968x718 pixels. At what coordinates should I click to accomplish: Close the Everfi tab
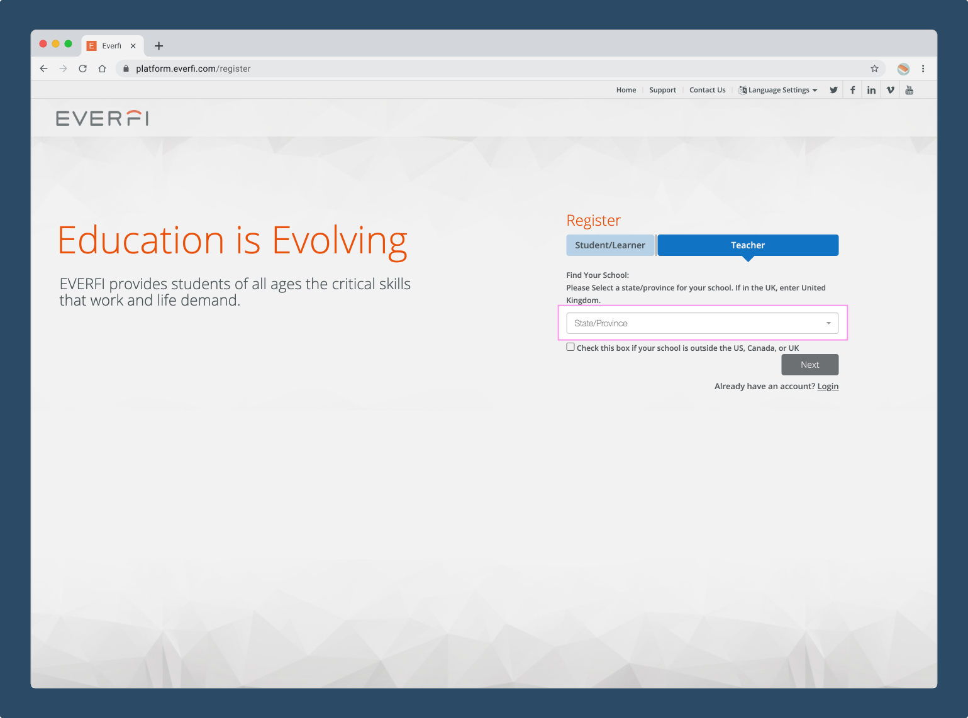pyautogui.click(x=133, y=46)
